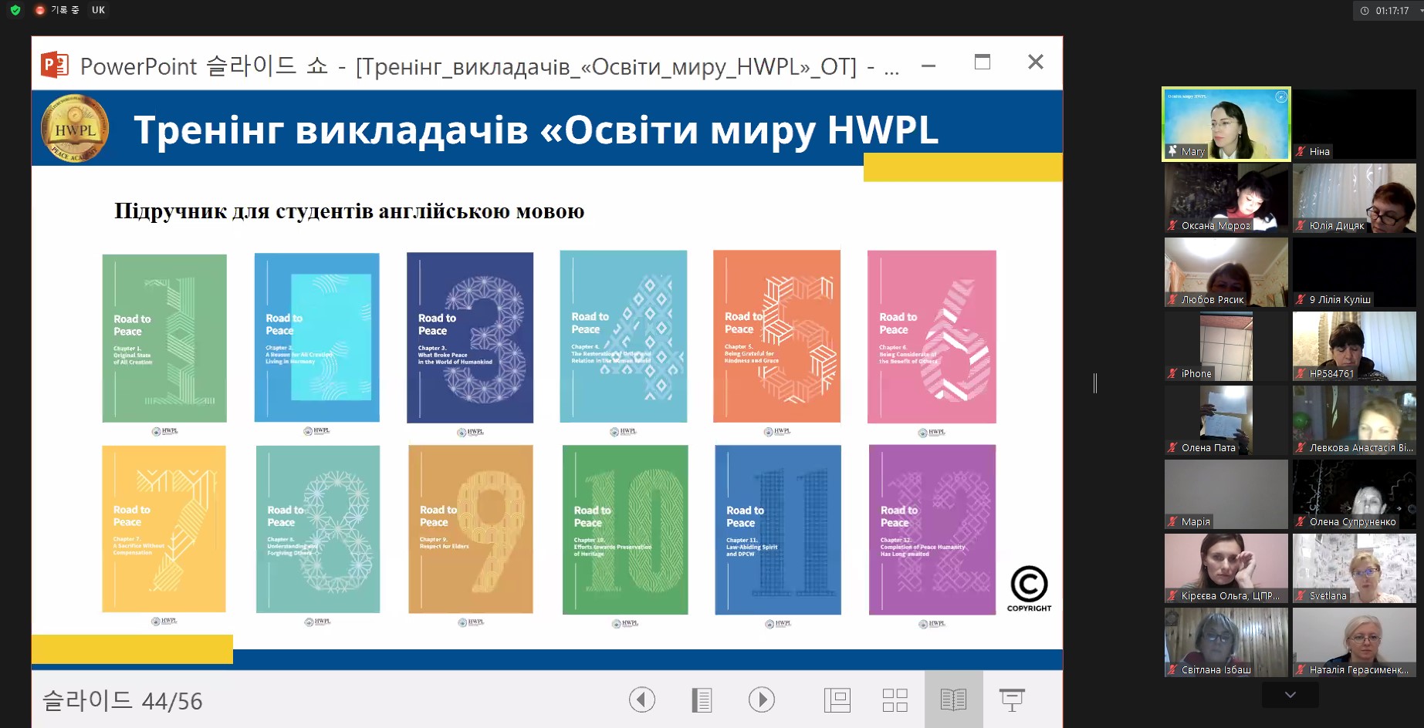Open Road to Peace chapter 1 cover

pyautogui.click(x=164, y=338)
